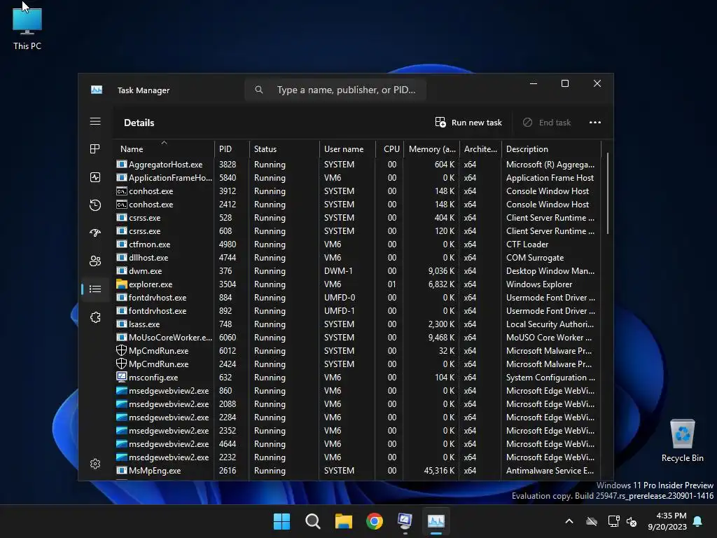Open the Startup apps icon in sidebar
Viewport: 717px width, 538px height.
point(95,233)
